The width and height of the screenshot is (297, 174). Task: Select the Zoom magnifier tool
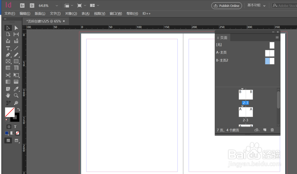pos(16,95)
